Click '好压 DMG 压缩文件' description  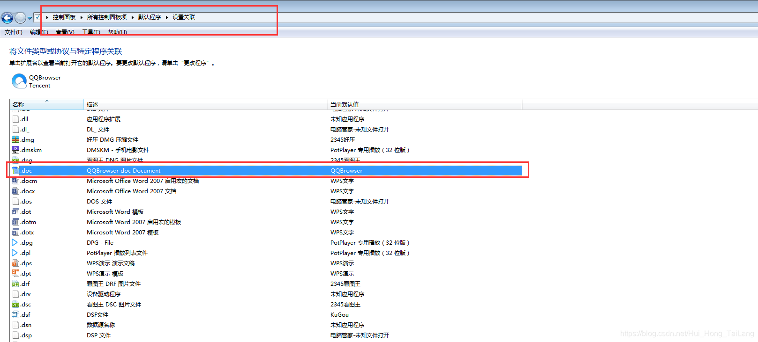pyautogui.click(x=113, y=140)
